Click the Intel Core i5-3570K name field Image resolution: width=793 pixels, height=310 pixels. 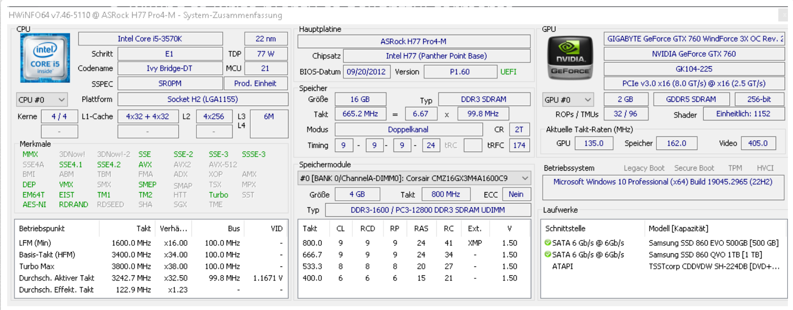150,39
